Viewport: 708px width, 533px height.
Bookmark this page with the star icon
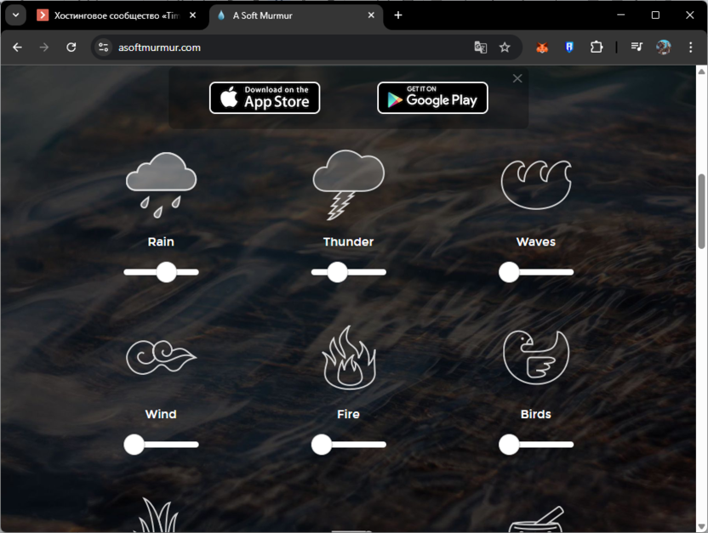coord(505,48)
